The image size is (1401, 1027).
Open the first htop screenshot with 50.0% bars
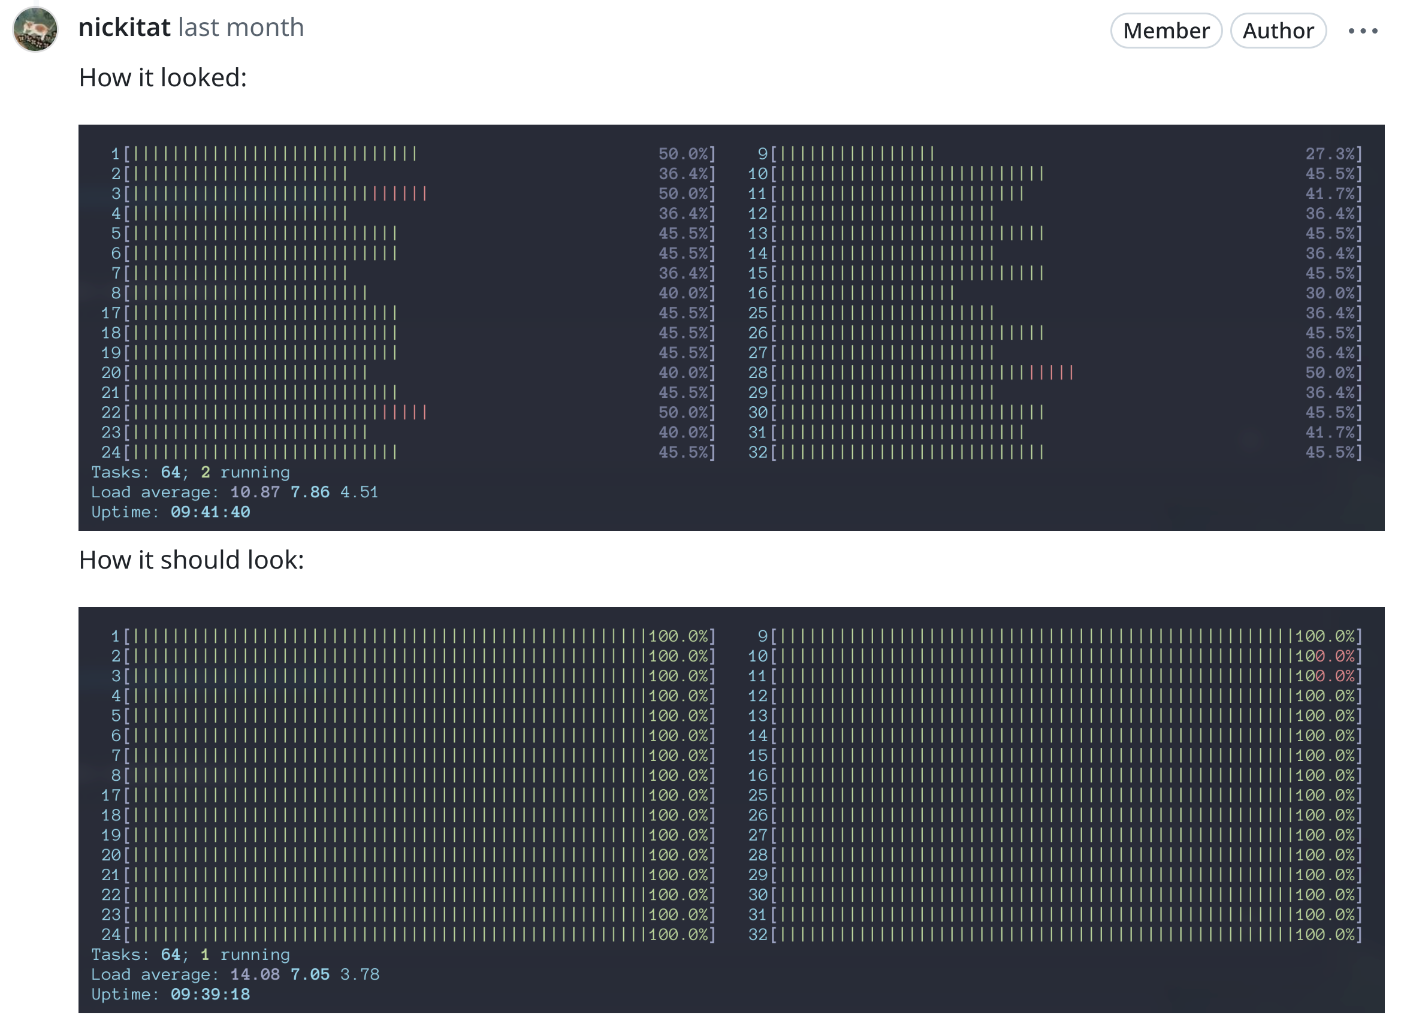click(731, 328)
